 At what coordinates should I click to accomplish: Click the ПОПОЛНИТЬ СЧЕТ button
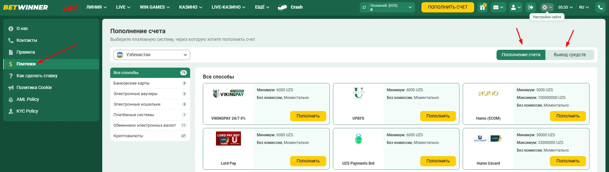448,7
